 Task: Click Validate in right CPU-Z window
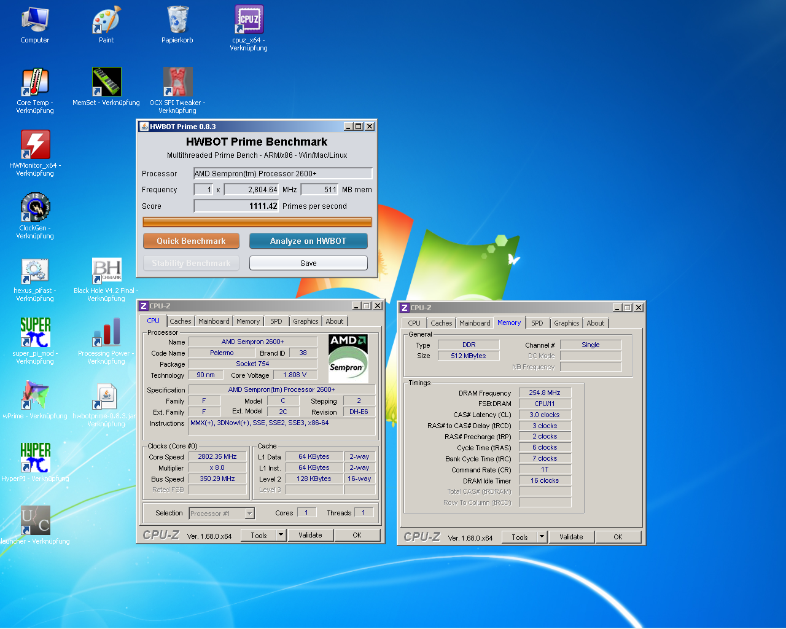click(x=571, y=537)
